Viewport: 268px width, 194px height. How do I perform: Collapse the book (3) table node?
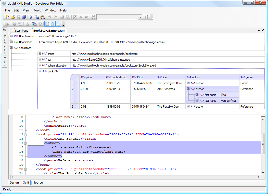[x=40, y=71]
